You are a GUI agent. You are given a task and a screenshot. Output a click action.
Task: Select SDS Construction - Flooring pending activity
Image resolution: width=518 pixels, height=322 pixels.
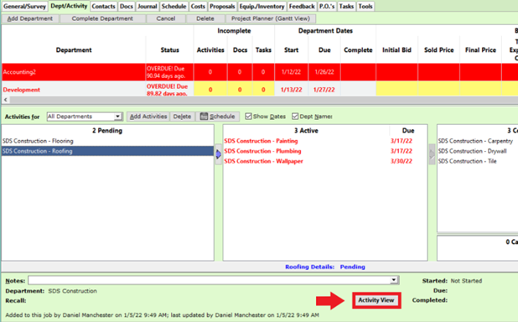coord(107,141)
